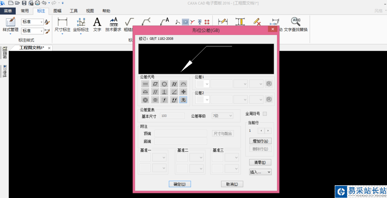Select the perpendicularity tolerance symbol
This screenshot has width=387, height=198.
tap(164, 92)
